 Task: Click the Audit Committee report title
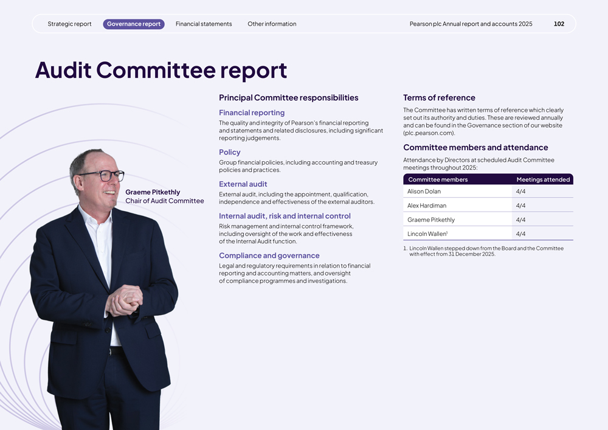pos(161,70)
